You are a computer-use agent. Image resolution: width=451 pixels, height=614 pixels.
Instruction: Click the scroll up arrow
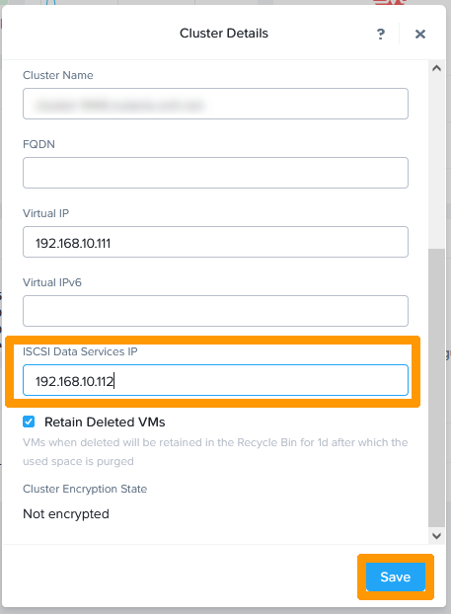(x=436, y=68)
